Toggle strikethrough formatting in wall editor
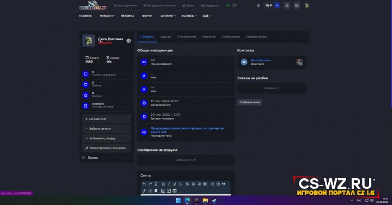The image size is (392, 205). click(180, 184)
